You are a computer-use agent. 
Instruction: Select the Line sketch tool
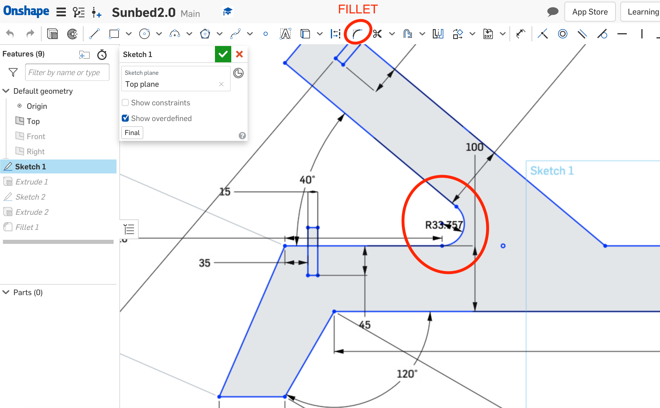coord(94,34)
